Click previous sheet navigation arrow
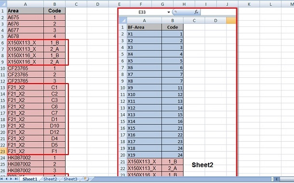This screenshot has height=183, width=294. (x=7, y=179)
